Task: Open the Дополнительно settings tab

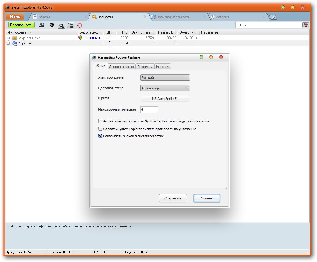Action: pyautogui.click(x=121, y=67)
